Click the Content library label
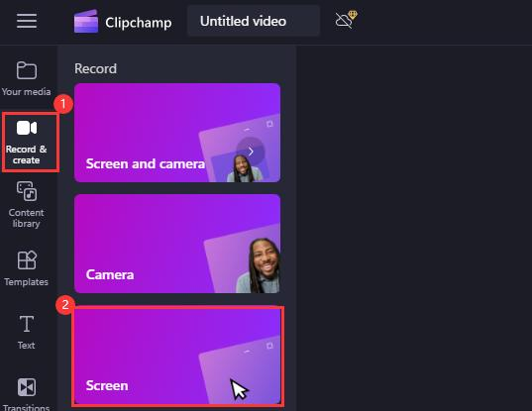The height and width of the screenshot is (411, 532). 26,218
